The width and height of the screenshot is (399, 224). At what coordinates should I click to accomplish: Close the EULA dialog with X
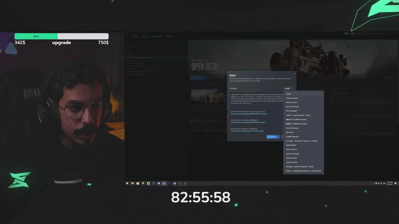pyautogui.click(x=295, y=73)
